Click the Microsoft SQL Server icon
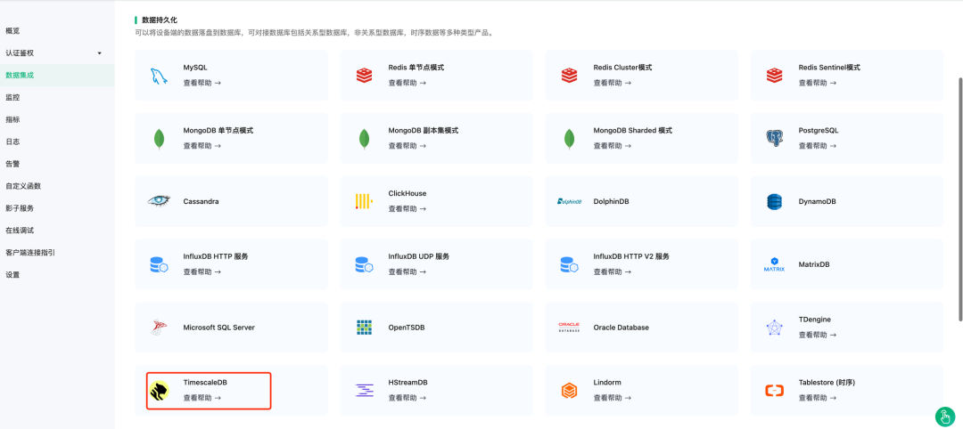963x429 pixels. (159, 328)
